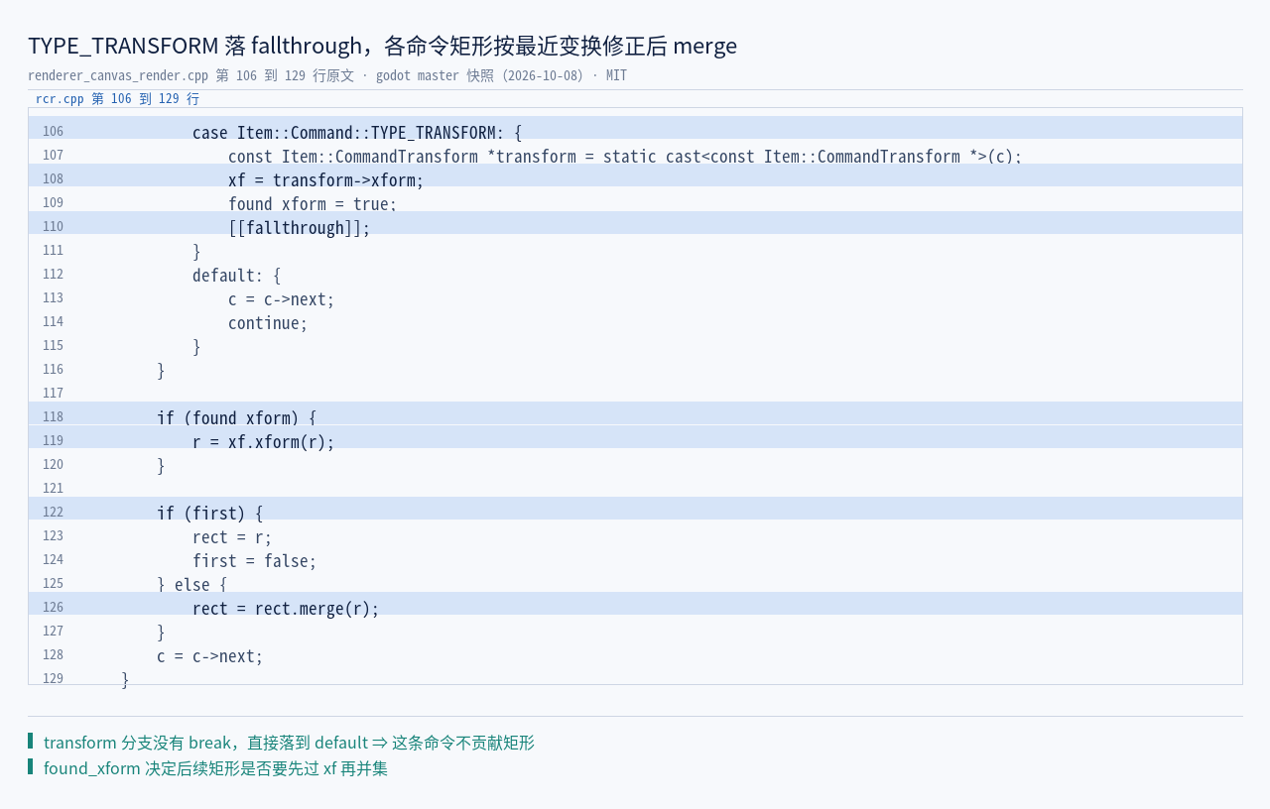1270x809 pixels.
Task: Click line number 118
Action: pos(53,417)
